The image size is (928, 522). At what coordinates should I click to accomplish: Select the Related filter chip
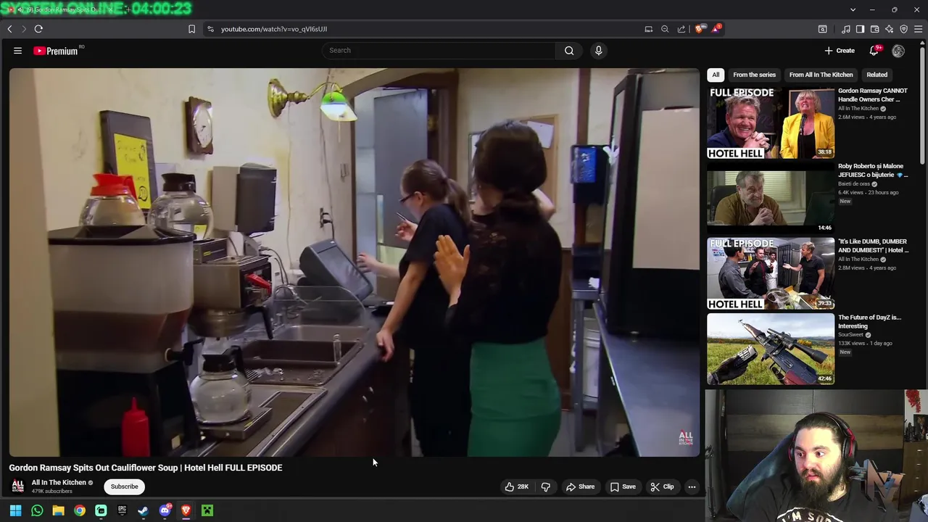(x=877, y=75)
